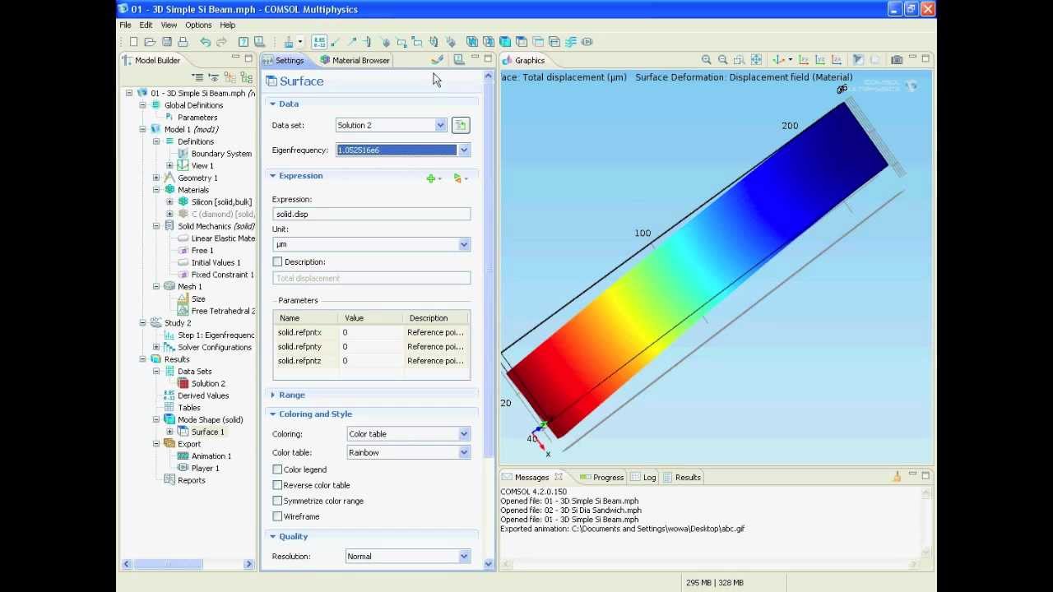The height and width of the screenshot is (592, 1053).
Task: Open the Help question-mark icon
Action: (x=244, y=42)
